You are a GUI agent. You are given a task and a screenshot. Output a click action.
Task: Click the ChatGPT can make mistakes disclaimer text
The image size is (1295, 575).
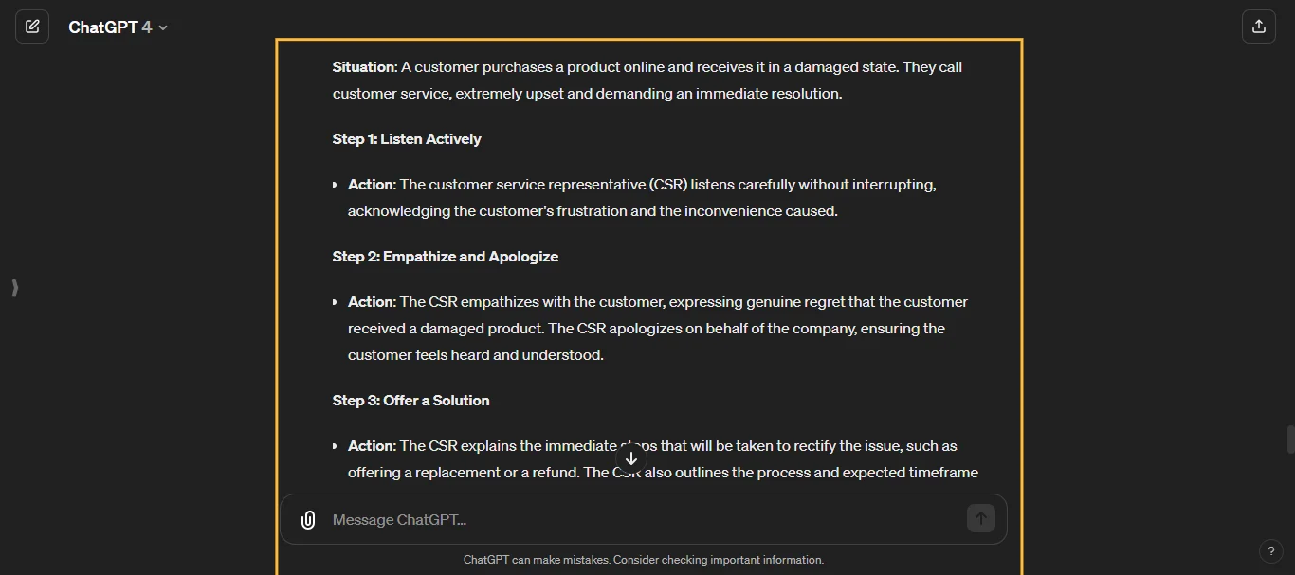point(643,560)
